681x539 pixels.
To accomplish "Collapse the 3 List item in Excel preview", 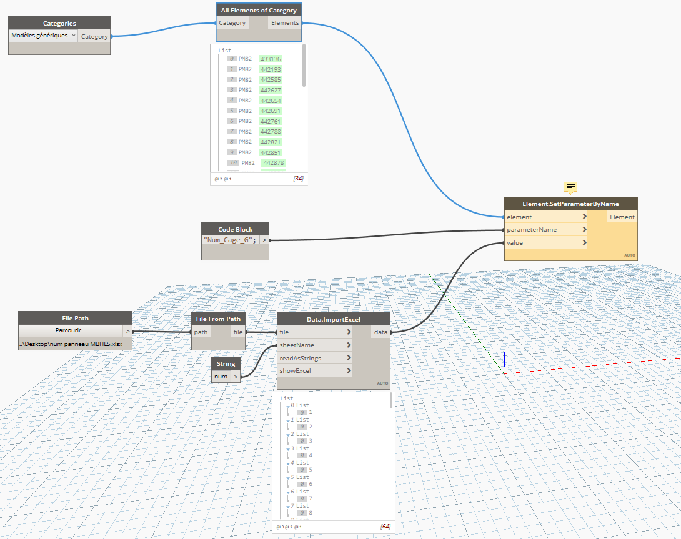I will 288,448.
